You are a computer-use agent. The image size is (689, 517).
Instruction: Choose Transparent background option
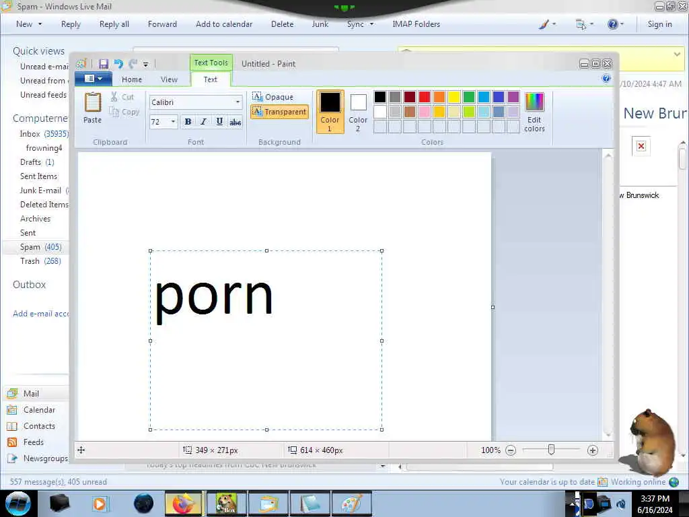point(279,112)
